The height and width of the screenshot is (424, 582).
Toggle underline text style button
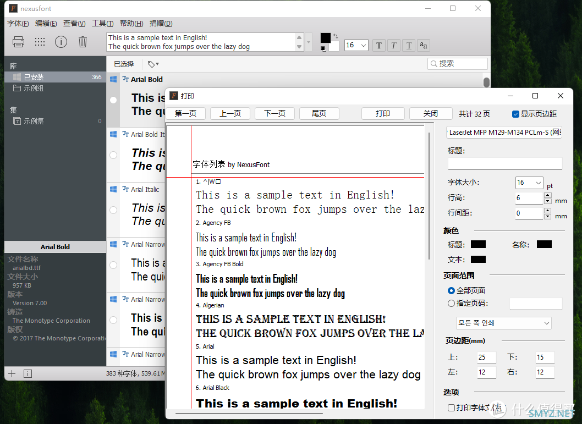[409, 46]
